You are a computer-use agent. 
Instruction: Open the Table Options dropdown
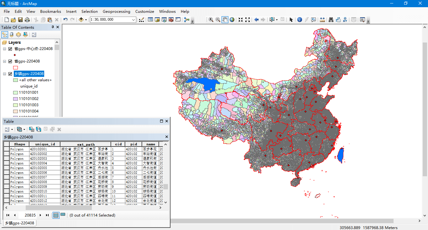coord(8,129)
